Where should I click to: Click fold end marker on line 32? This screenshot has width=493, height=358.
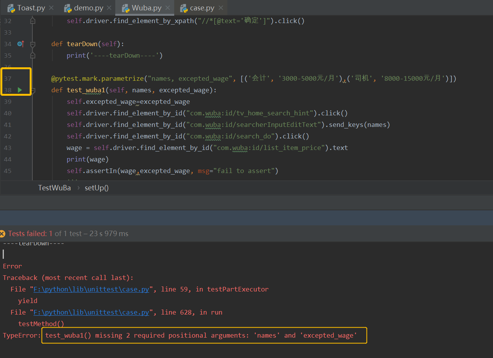pyautogui.click(x=33, y=20)
